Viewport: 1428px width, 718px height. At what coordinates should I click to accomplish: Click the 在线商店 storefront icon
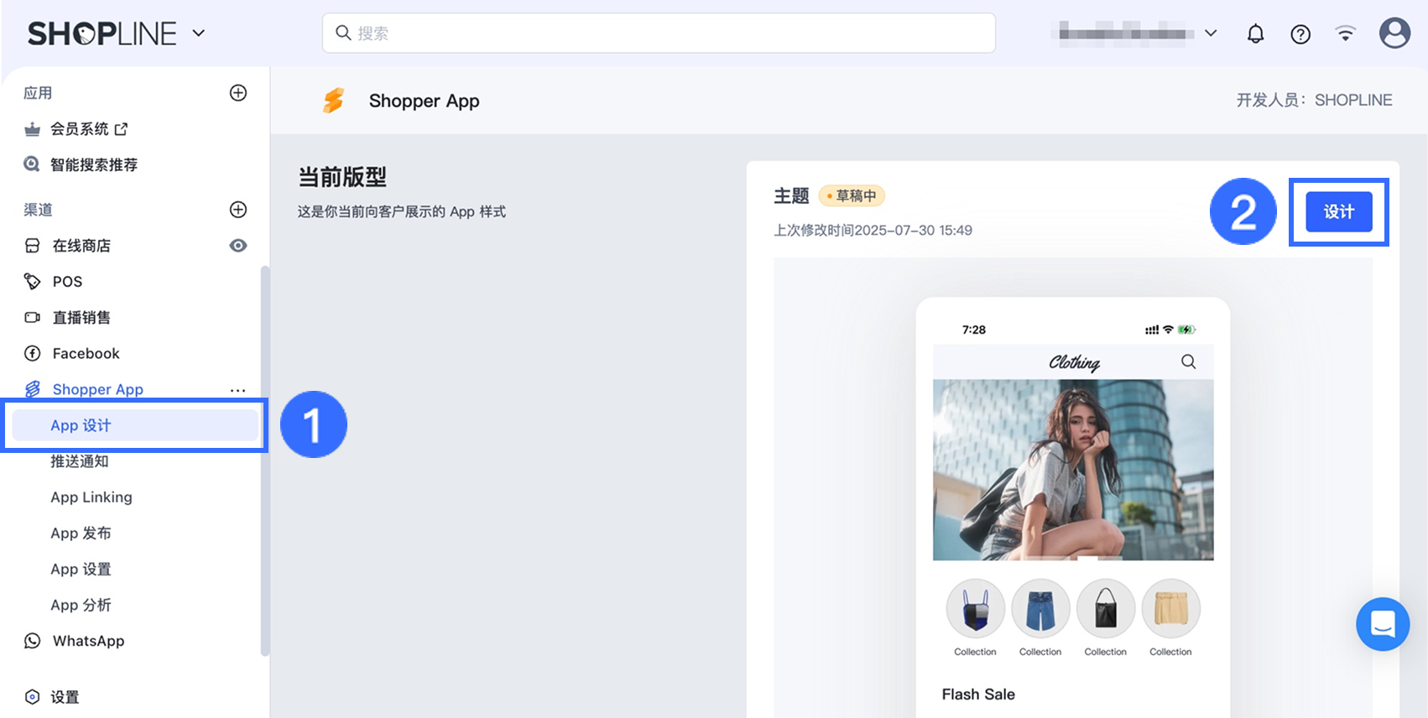point(32,246)
